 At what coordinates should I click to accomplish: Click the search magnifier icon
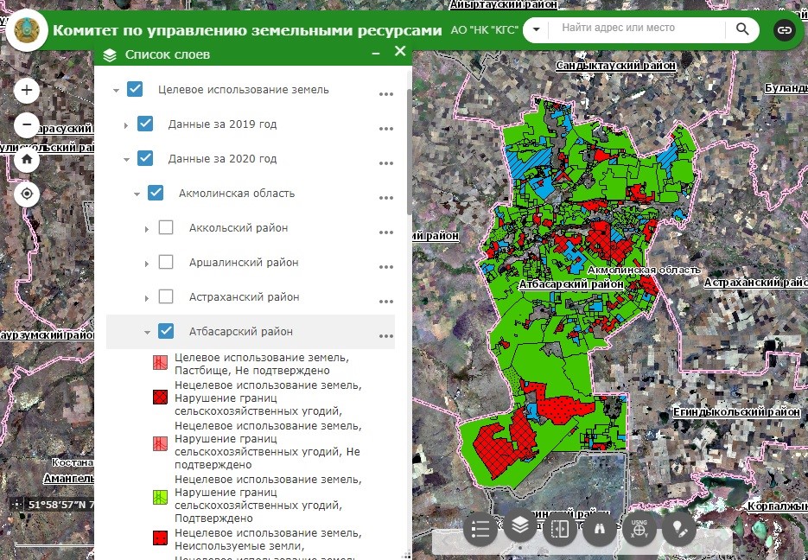(x=742, y=29)
